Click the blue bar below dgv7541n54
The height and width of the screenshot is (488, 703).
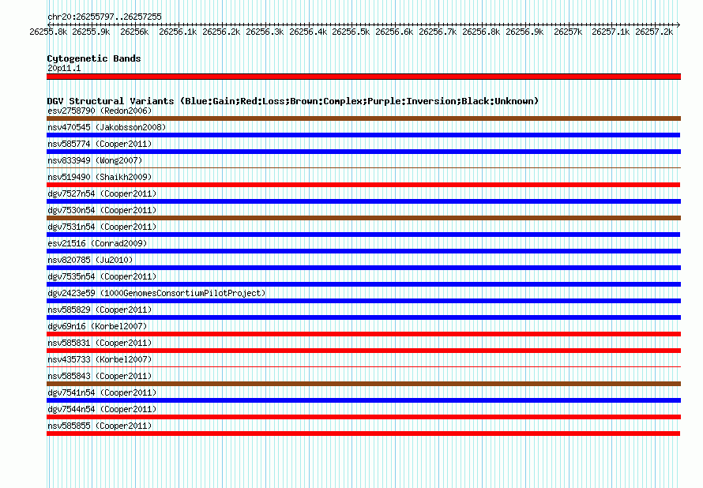[363, 400]
